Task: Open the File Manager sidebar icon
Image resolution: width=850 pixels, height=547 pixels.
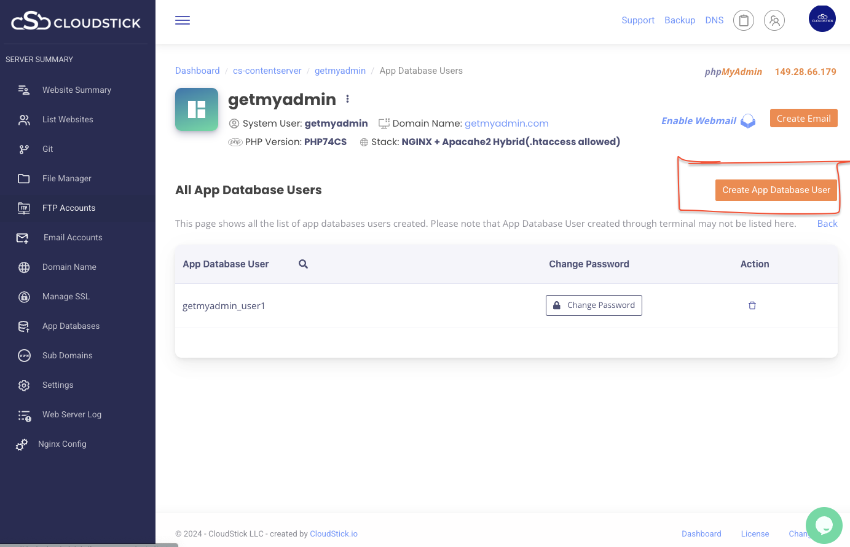Action: click(23, 178)
